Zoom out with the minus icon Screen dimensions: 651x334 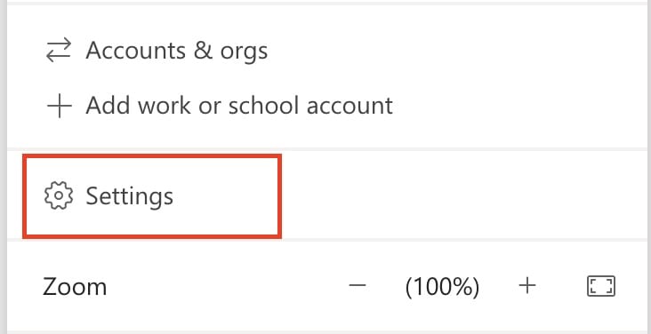357,285
